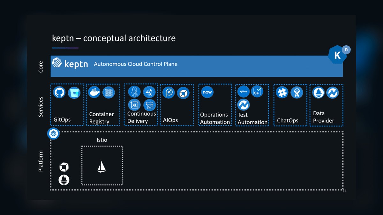
Task: Click the 'keptn – conceptual architecture' title
Action: click(x=114, y=38)
